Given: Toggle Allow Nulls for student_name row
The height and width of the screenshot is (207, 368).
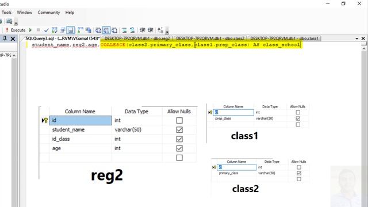Looking at the screenshot, I should click(179, 130).
